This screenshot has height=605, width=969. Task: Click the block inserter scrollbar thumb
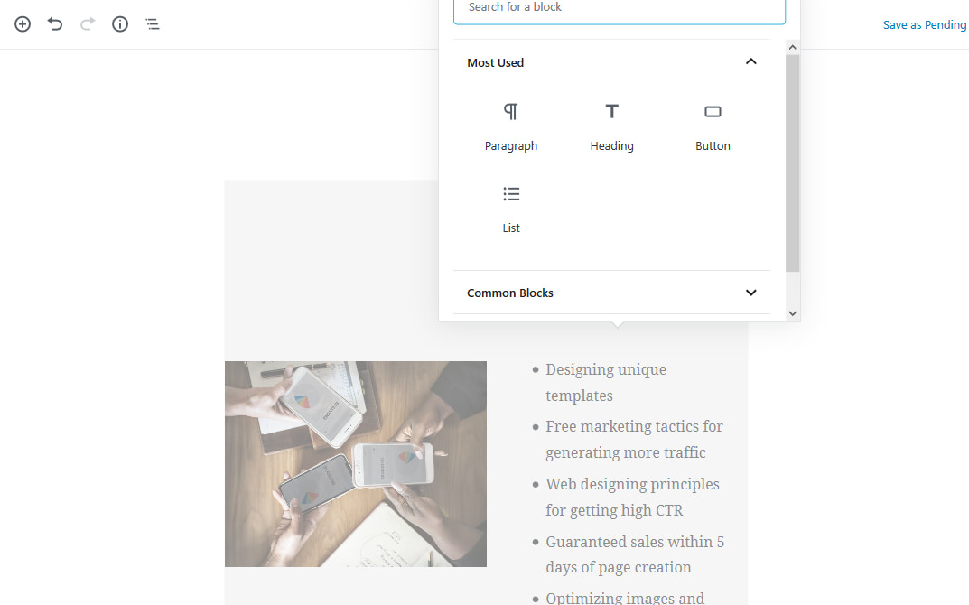coord(793,163)
